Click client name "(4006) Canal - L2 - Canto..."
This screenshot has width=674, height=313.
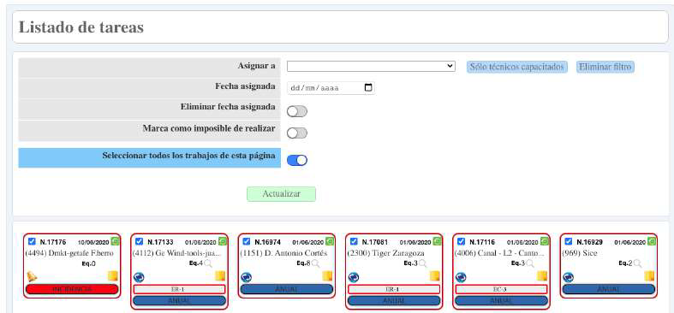500,253
